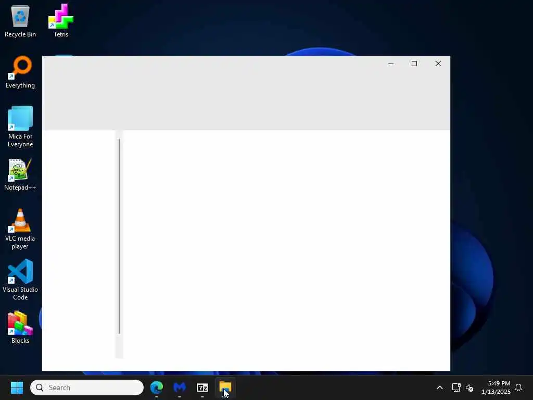
Task: Minimize the loading Explorer window
Action: [x=391, y=64]
